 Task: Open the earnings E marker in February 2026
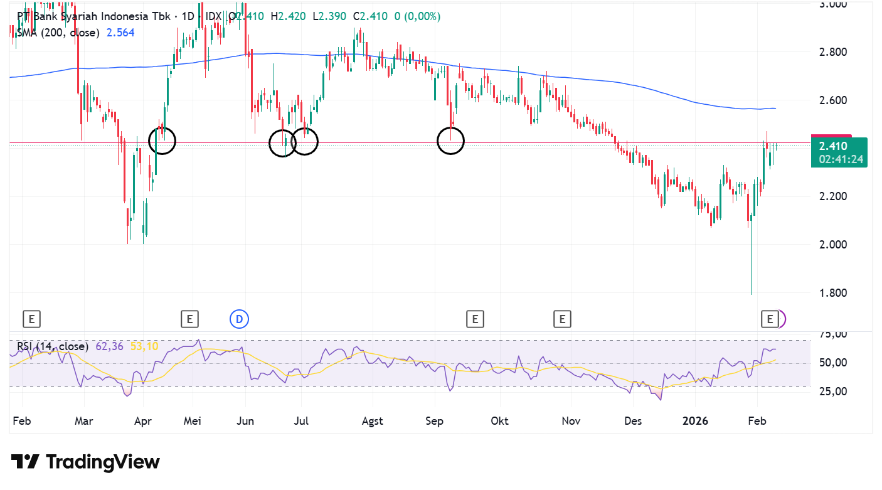[769, 319]
